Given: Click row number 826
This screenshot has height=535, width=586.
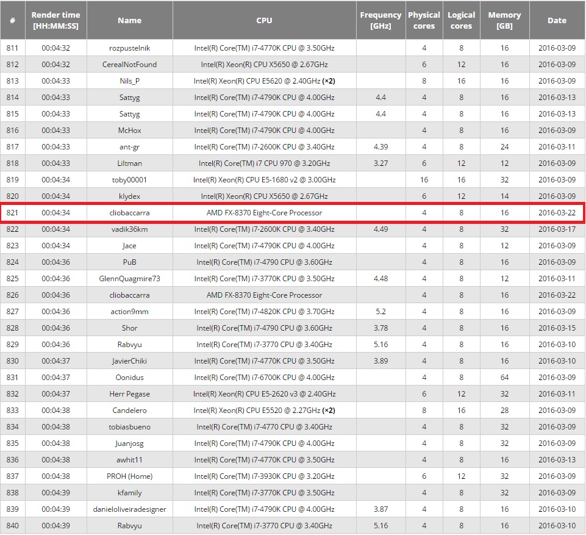Looking at the screenshot, I should pos(12,295).
